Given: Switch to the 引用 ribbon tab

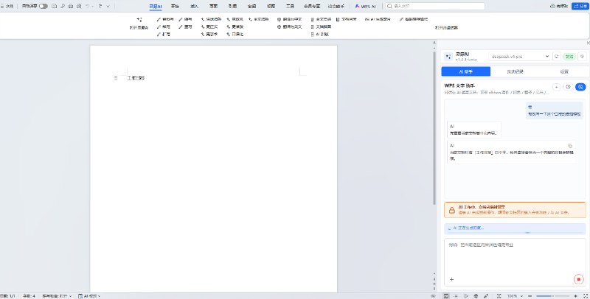Looking at the screenshot, I should (x=232, y=7).
